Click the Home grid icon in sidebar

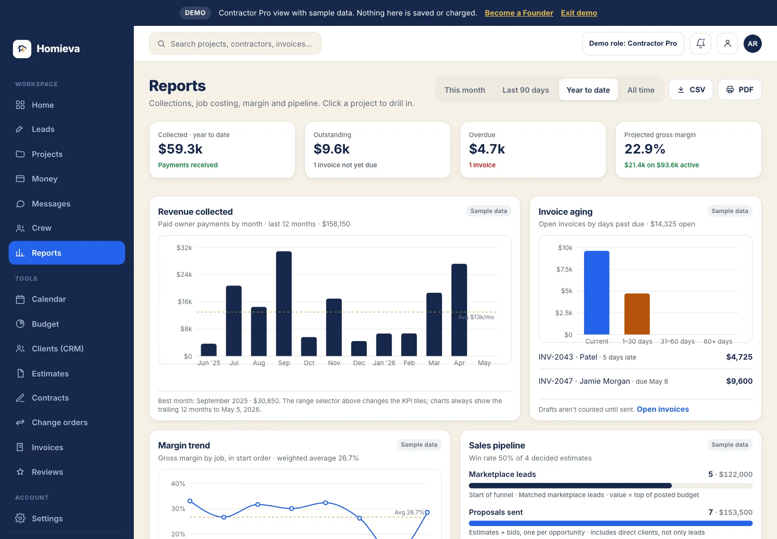[20, 105]
